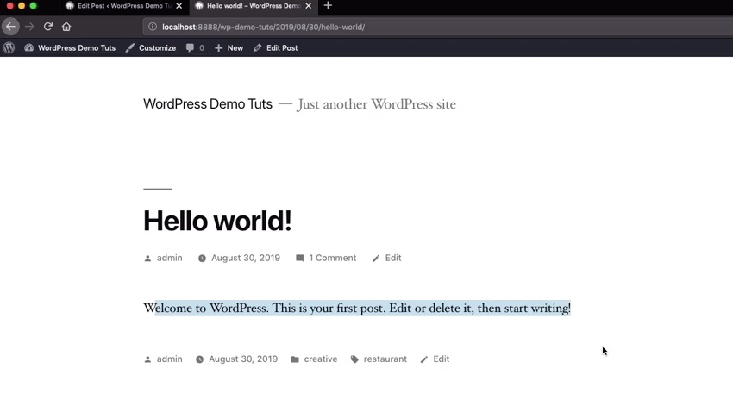Reload the page using the refresh icon
733x412 pixels.
click(x=48, y=27)
